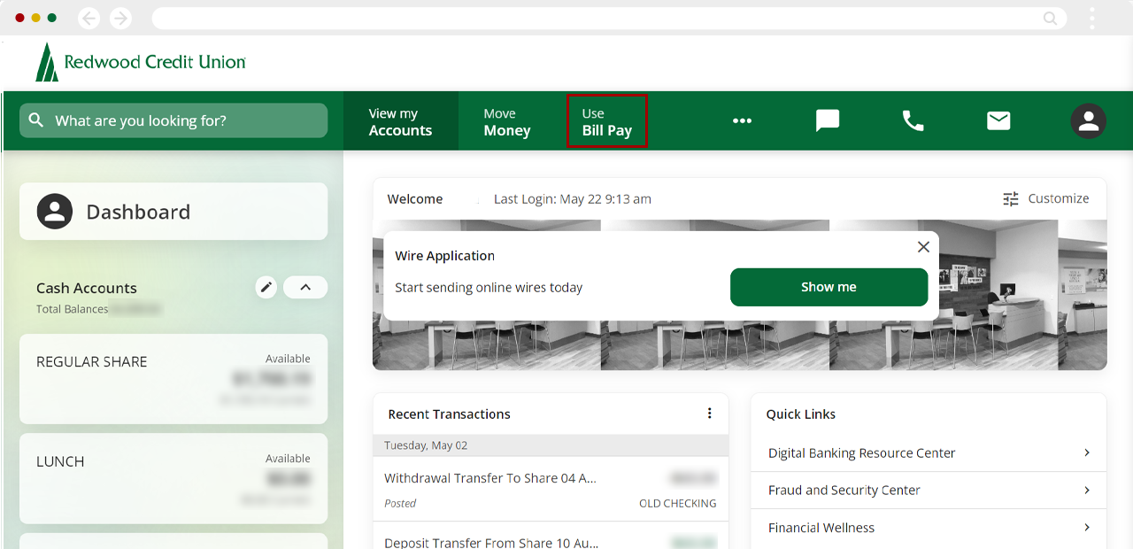Click the Show me button
The width and height of the screenshot is (1133, 549).
pyautogui.click(x=829, y=287)
